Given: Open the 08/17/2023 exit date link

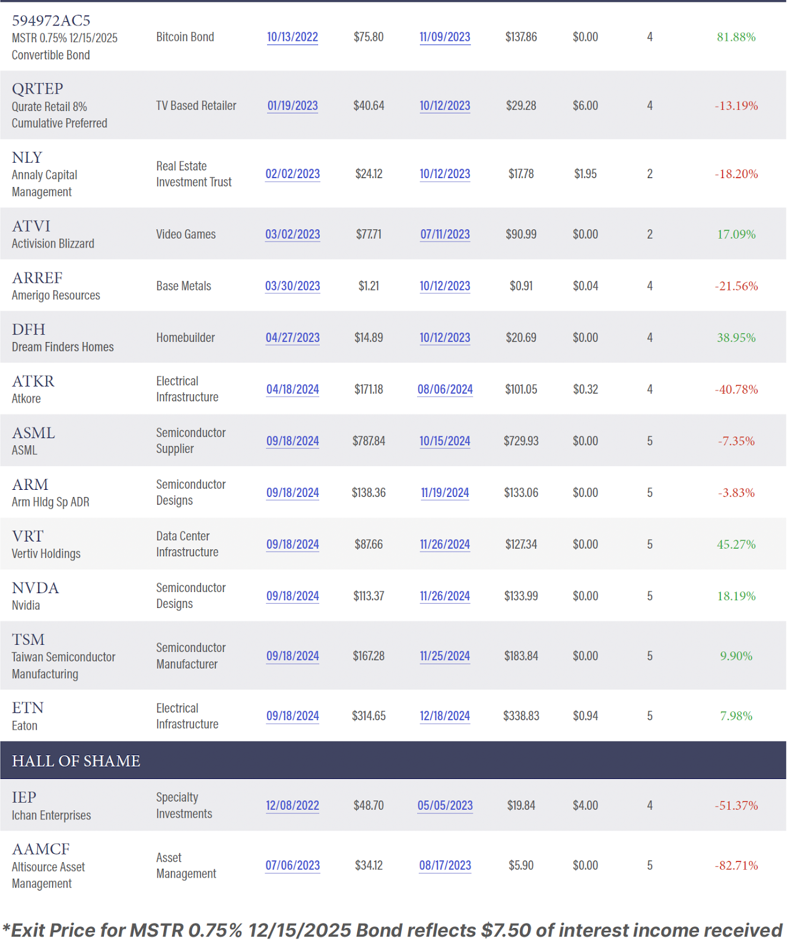Looking at the screenshot, I should click(x=445, y=866).
